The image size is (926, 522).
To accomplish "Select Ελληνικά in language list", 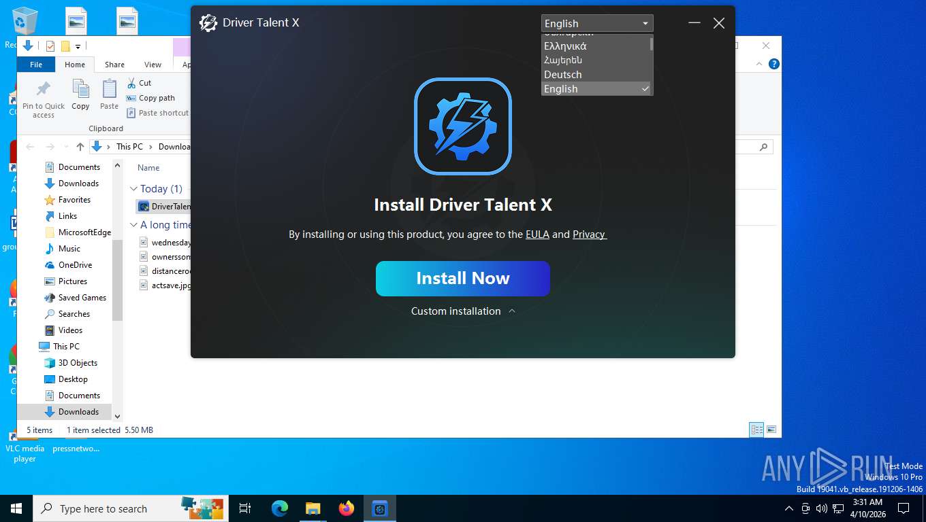I will [x=596, y=46].
